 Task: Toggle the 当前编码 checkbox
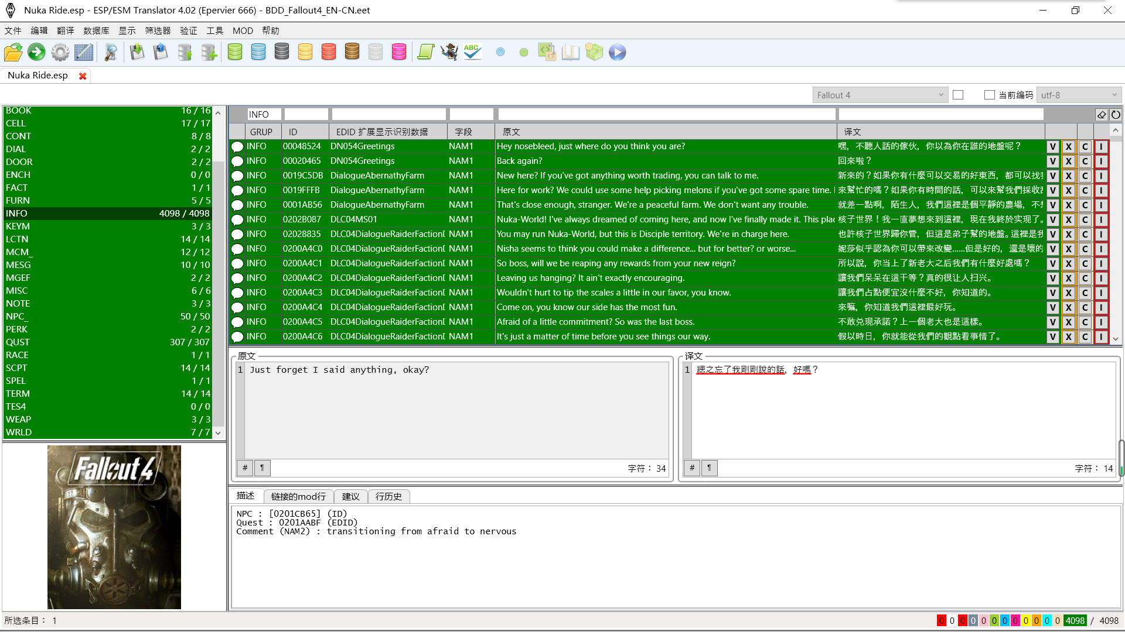990,95
